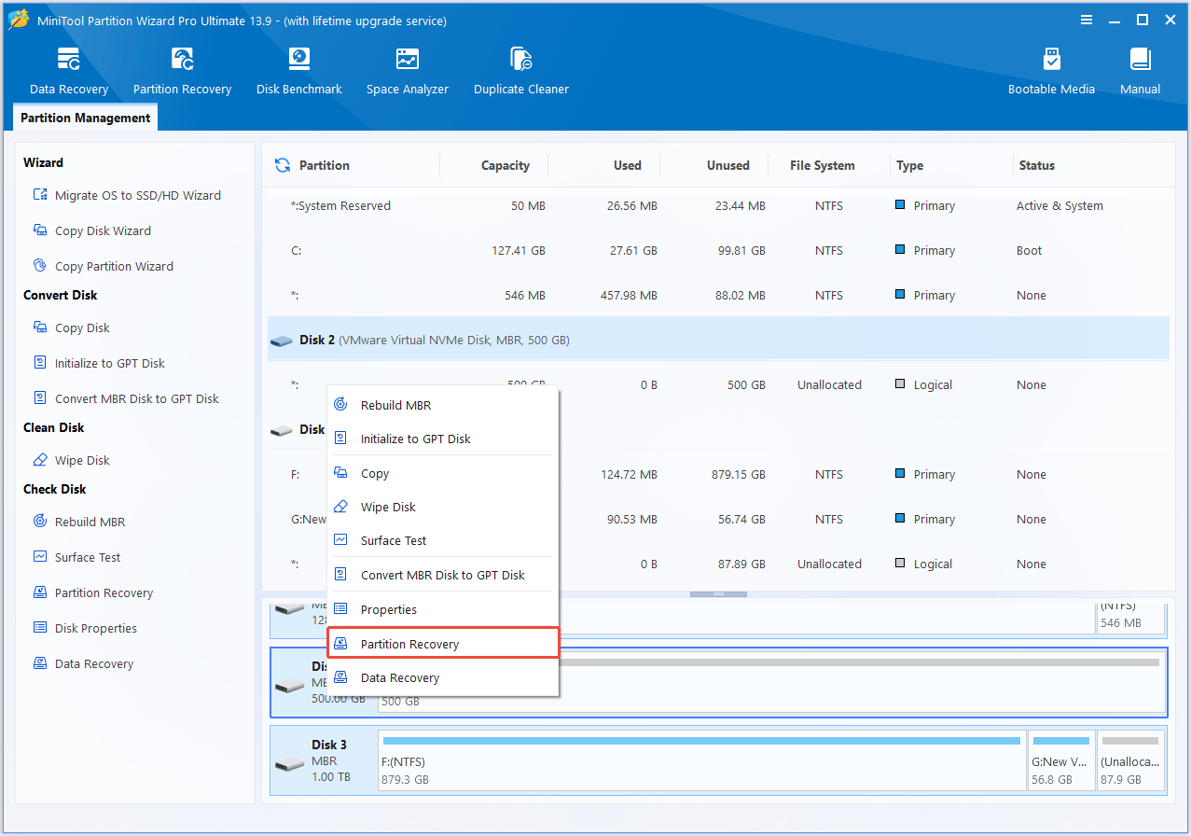The height and width of the screenshot is (836, 1191).
Task: Click Active & System status cell
Action: (1059, 205)
